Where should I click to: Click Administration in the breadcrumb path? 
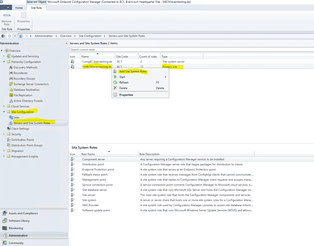(44, 36)
